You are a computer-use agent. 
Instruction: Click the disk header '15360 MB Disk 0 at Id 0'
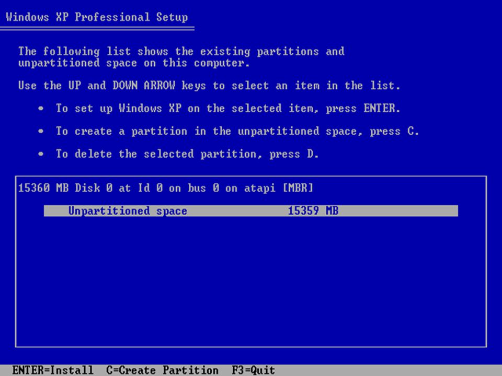click(x=166, y=188)
